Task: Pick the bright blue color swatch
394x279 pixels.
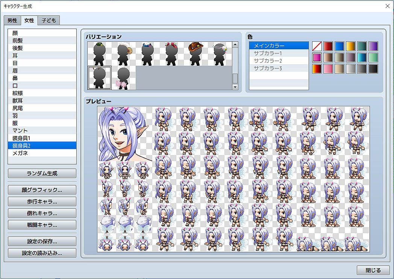Action: click(339, 46)
